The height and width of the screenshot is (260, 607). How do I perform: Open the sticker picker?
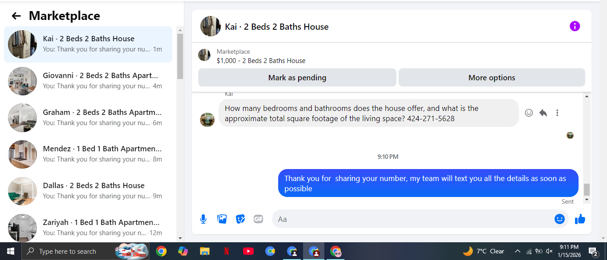[240, 219]
